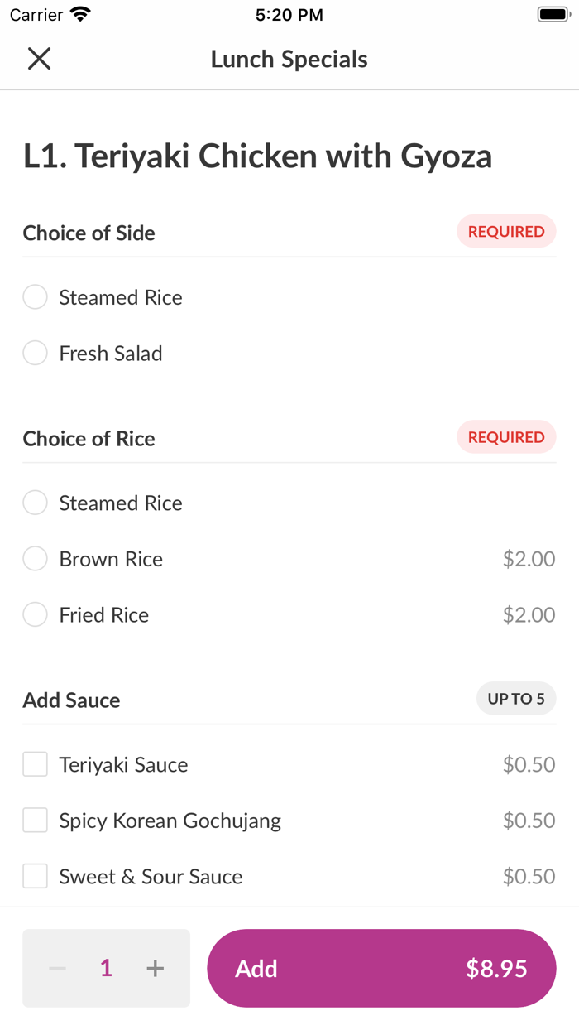Tap the Add button to order for $8.95
Viewport: 579px width, 1030px height.
click(x=381, y=968)
